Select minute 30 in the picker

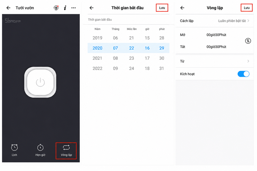coord(162,58)
